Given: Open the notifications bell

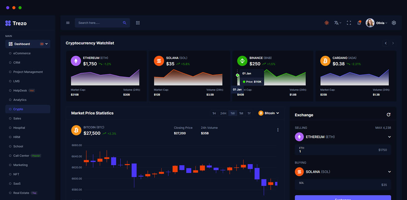Looking at the screenshot, I should pyautogui.click(x=359, y=23).
